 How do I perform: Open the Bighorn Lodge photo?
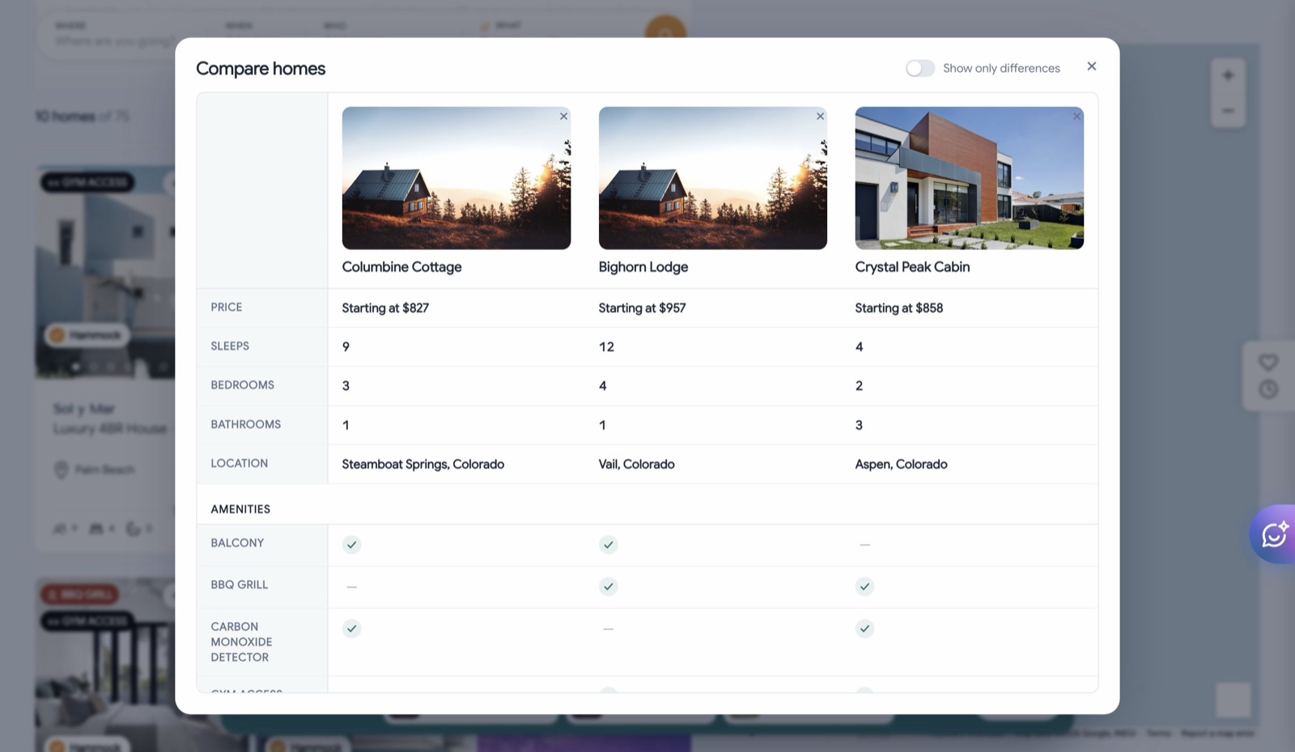pyautogui.click(x=713, y=178)
